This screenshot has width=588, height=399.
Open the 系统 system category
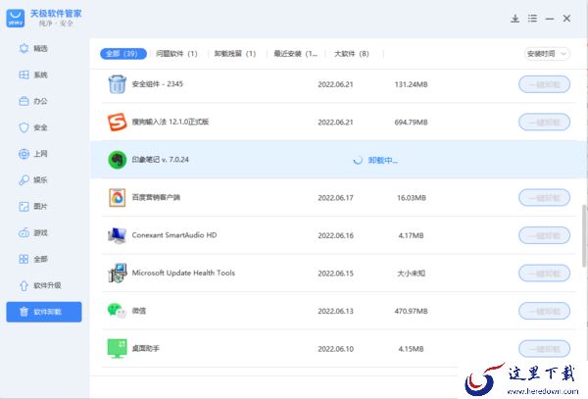tap(33, 75)
